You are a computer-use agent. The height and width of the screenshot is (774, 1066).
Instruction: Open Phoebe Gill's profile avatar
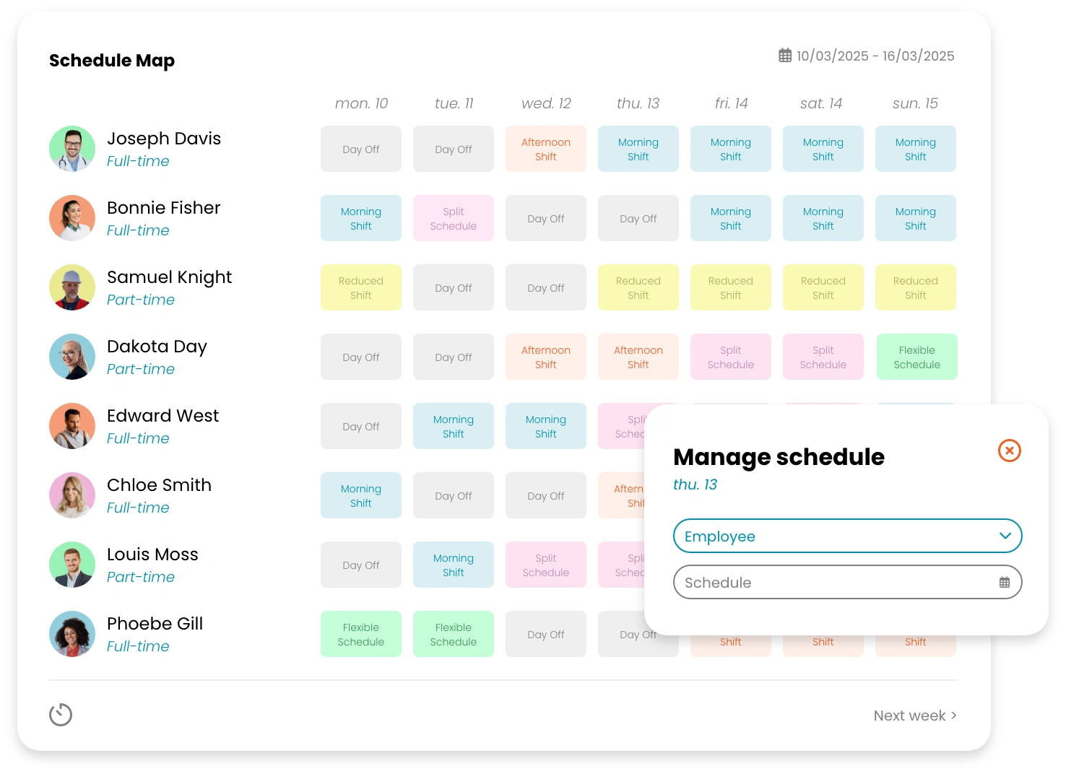(x=72, y=634)
